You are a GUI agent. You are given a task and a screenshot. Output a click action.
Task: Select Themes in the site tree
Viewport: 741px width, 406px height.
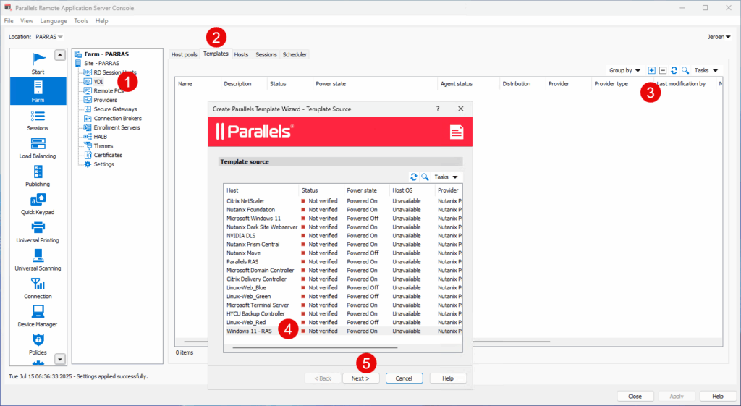(x=103, y=146)
